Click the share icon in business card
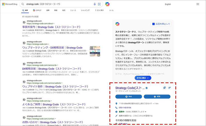Screen dimensions: 206x126 point(169,88)
